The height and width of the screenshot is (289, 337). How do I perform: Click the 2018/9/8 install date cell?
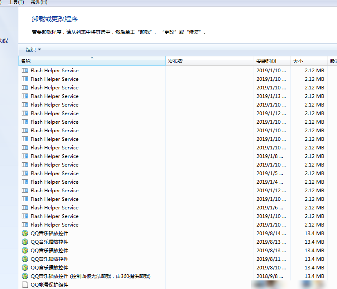[x=270, y=276]
